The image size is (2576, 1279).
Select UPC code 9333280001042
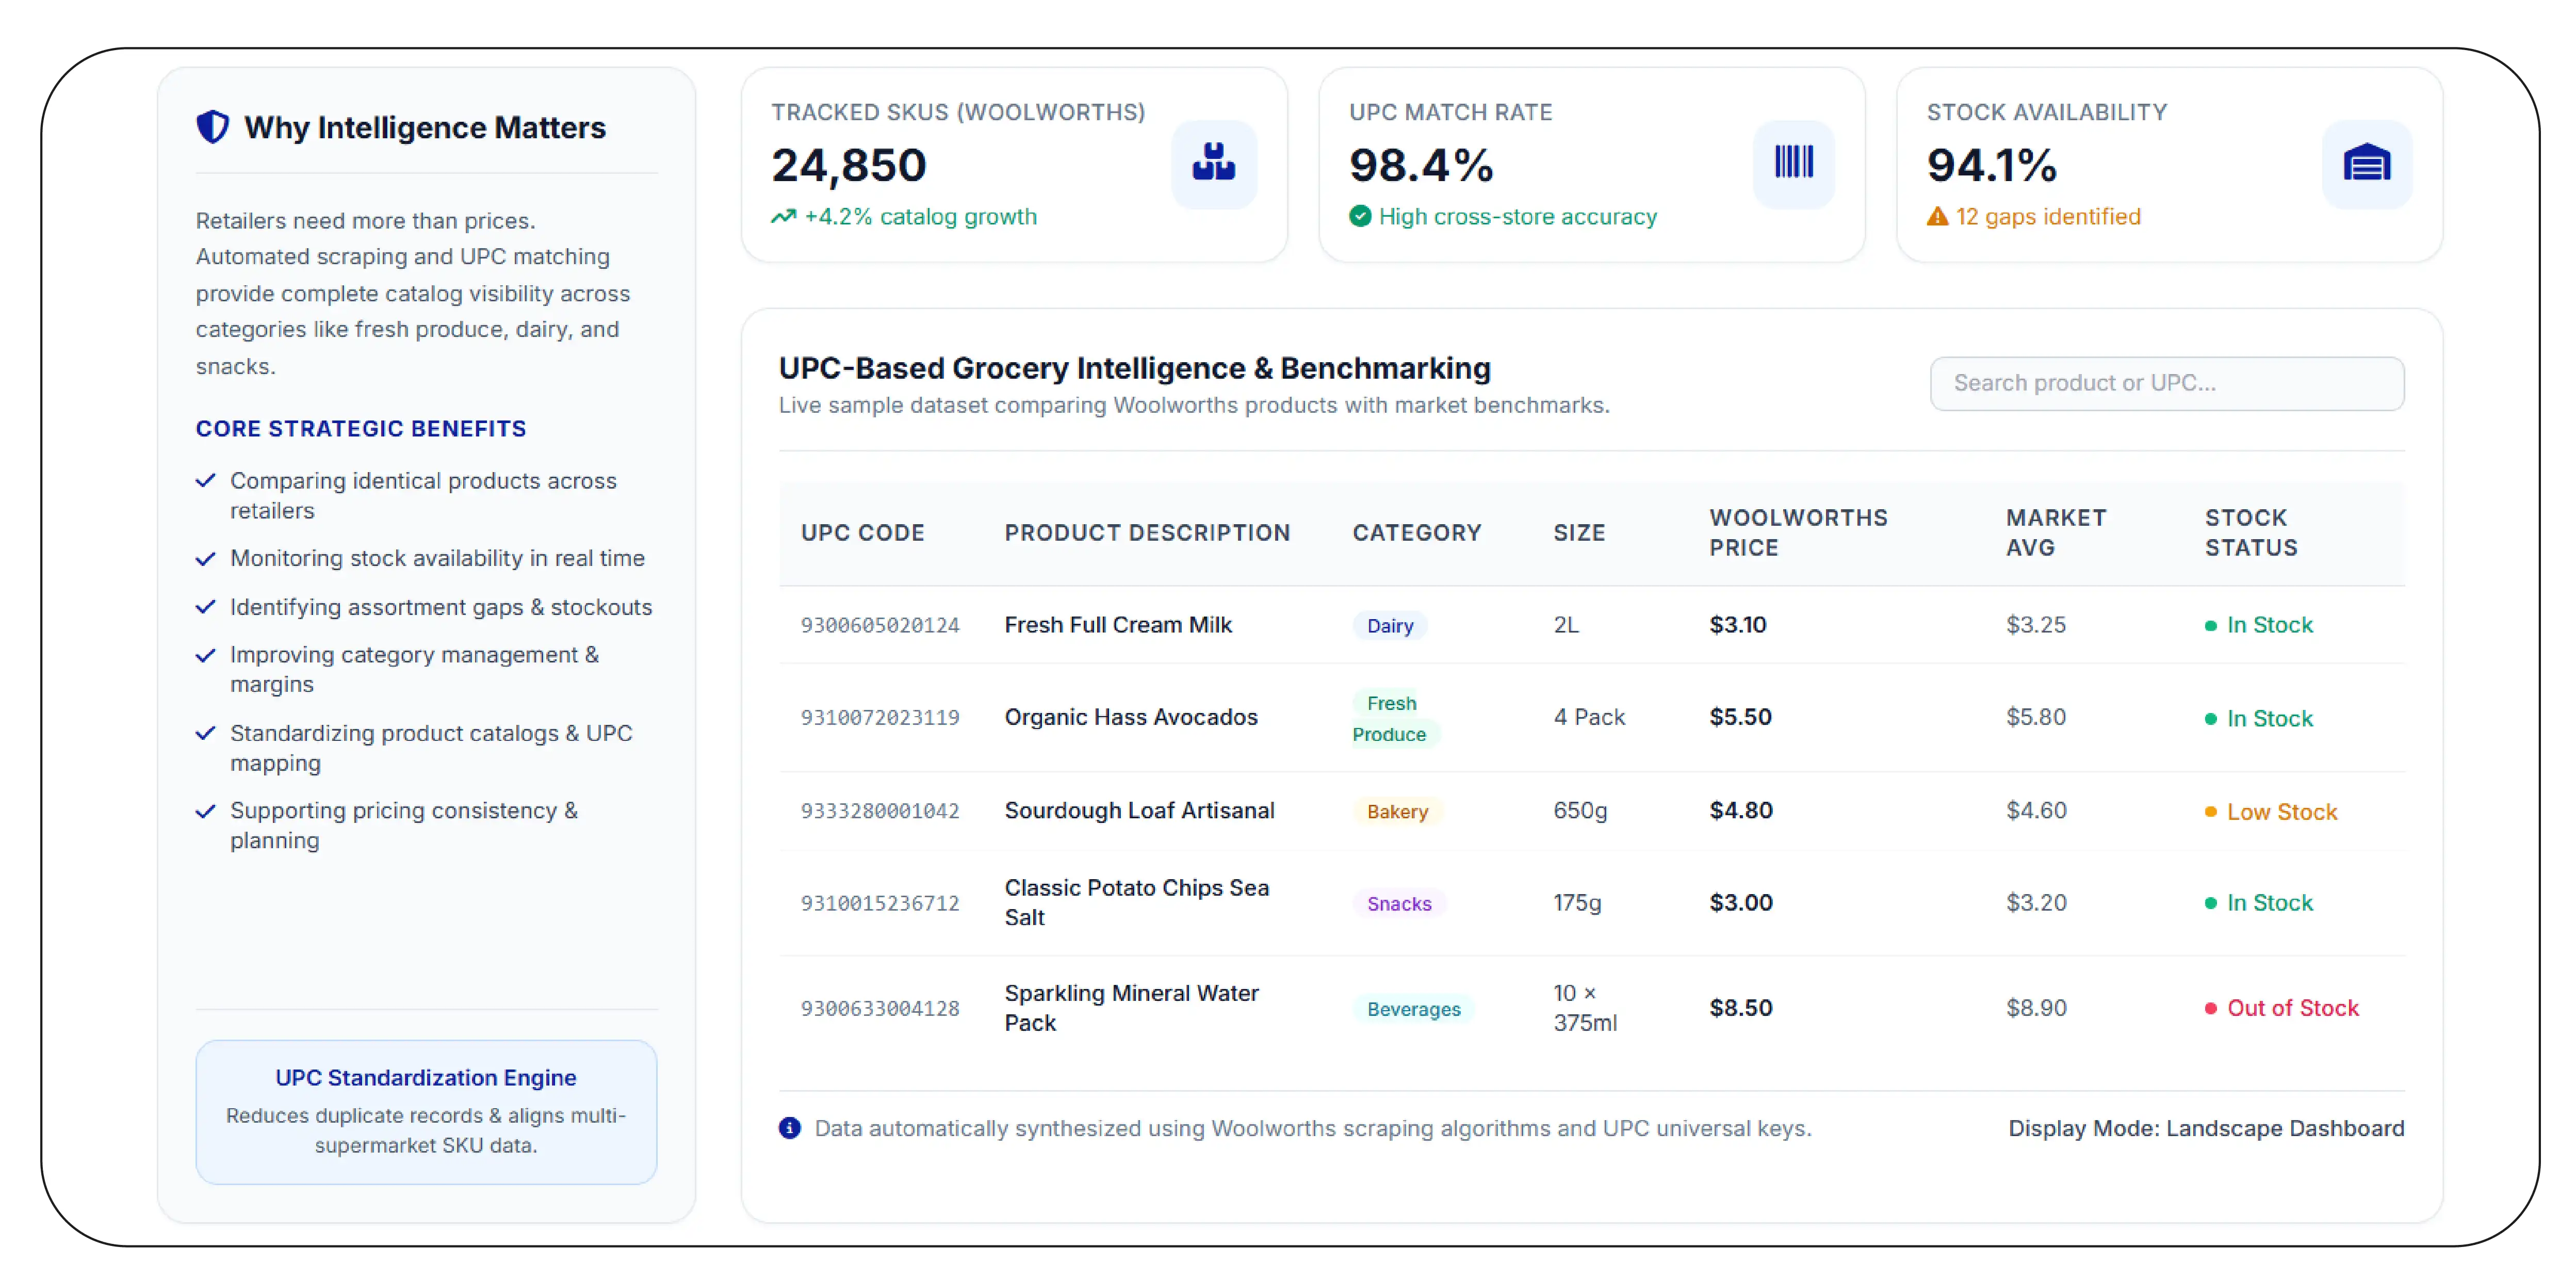coord(880,811)
